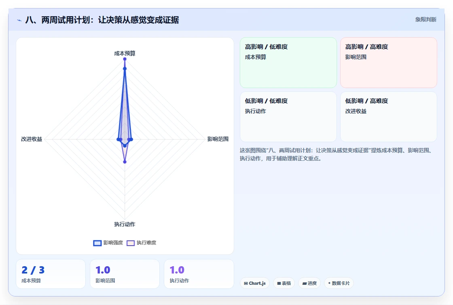Click the 2 / 3 成本预算 stat card

pyautogui.click(x=51, y=274)
